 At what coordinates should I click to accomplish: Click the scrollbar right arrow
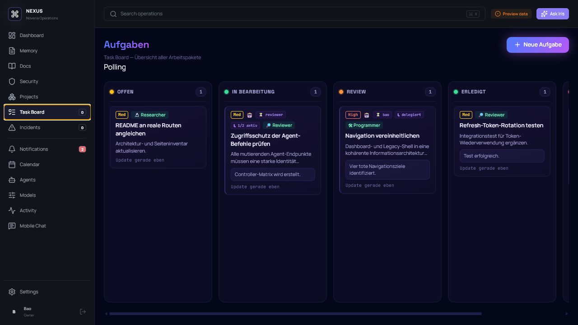click(567, 314)
